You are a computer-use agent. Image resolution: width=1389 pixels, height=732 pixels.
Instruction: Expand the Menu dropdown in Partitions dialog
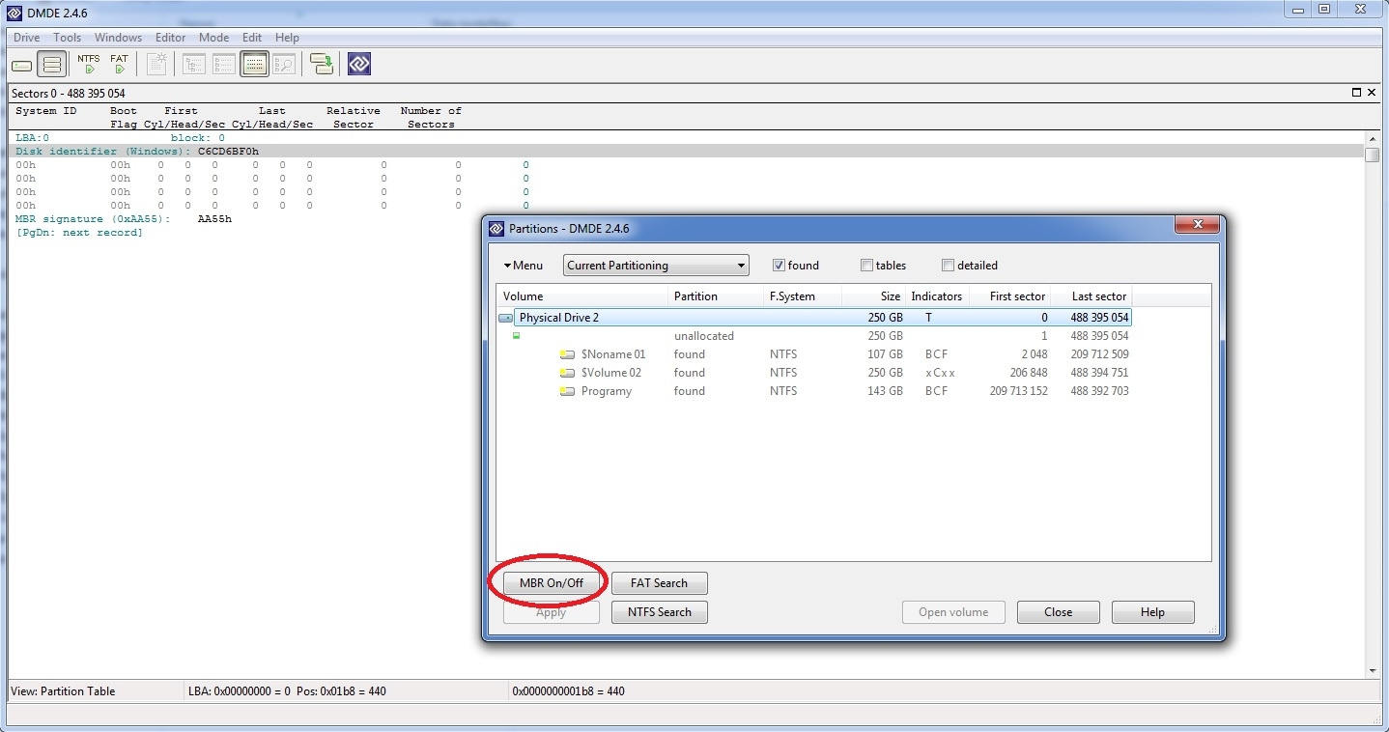pyautogui.click(x=523, y=266)
